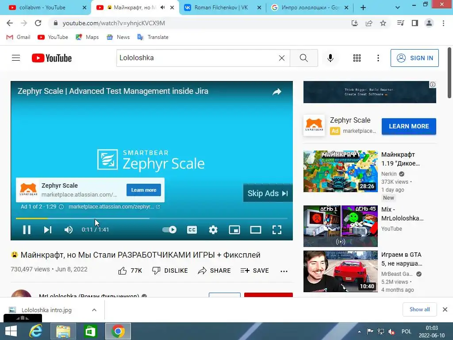
Task: Open the player settings gear
Action: click(213, 230)
